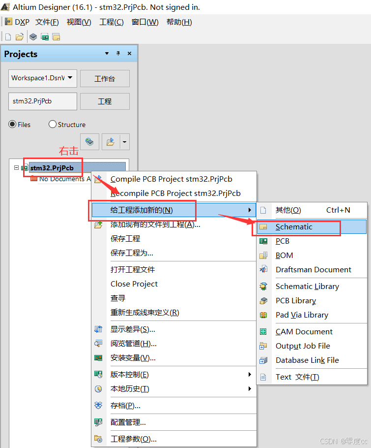This screenshot has width=371, height=448.
Task: Click the Pad Via Library icon
Action: point(263,315)
